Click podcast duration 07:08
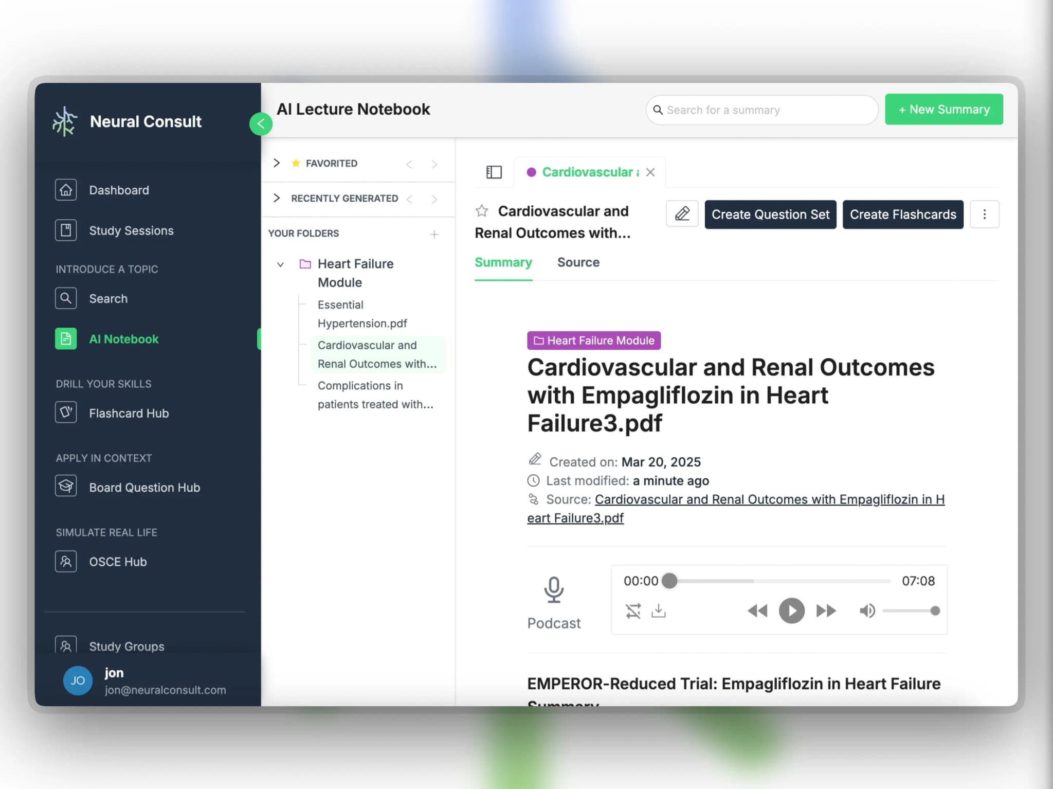This screenshot has width=1053, height=789. coord(918,581)
